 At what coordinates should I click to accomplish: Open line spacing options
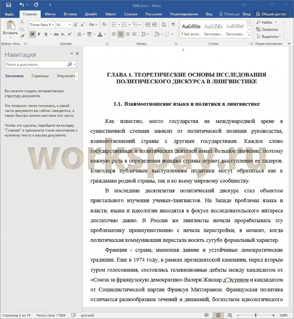145,34
